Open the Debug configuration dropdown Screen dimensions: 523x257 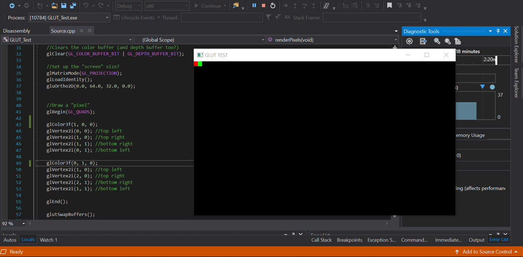coord(129,6)
